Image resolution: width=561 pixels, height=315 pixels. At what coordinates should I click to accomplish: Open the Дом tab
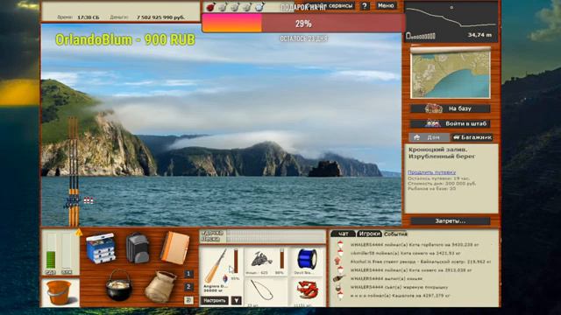[430, 137]
